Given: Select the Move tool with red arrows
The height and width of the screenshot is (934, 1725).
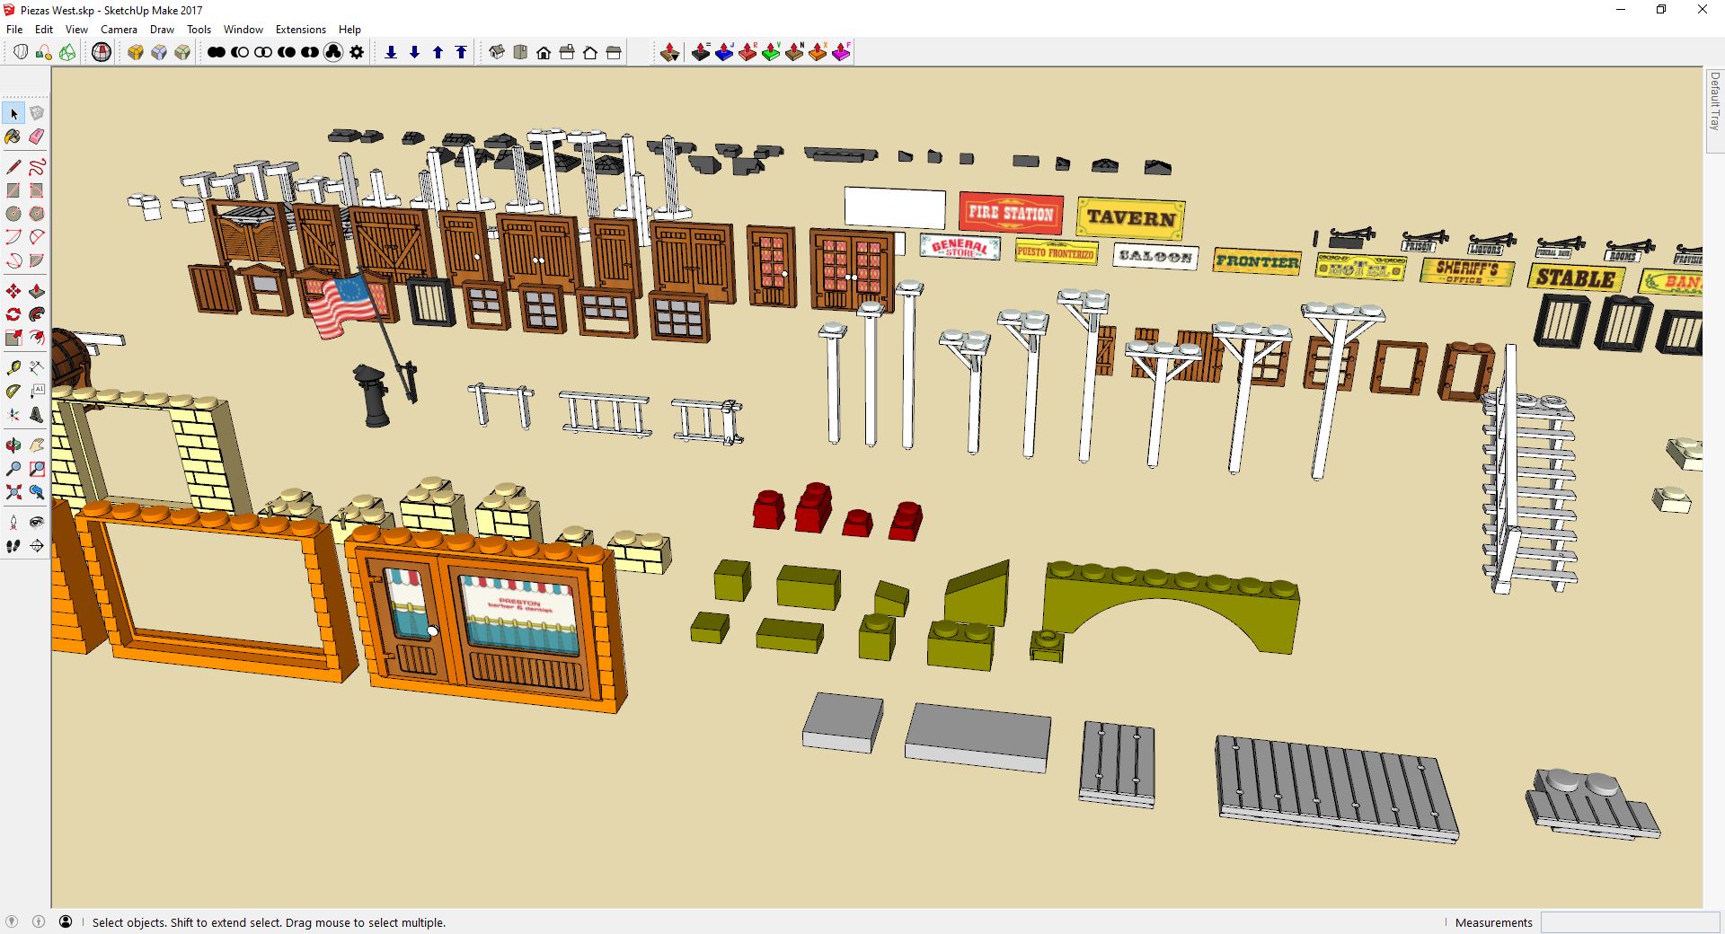Looking at the screenshot, I should tap(13, 291).
